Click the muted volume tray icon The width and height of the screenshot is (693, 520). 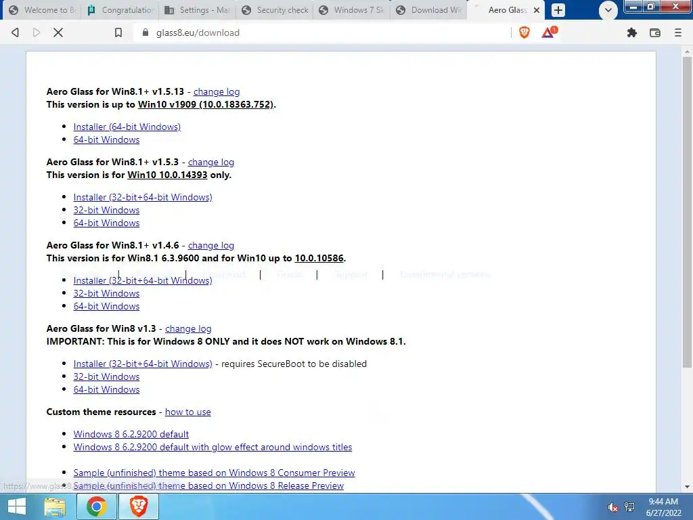pos(612,506)
